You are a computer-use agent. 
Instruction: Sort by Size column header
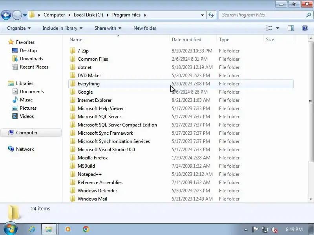270,40
